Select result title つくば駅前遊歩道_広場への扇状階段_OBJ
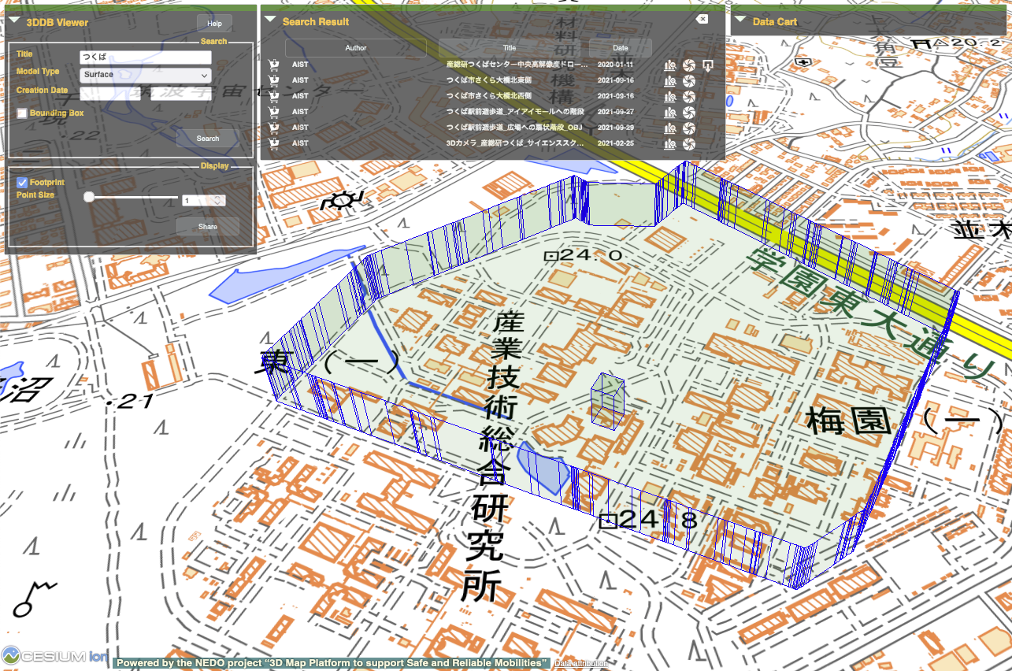 pyautogui.click(x=514, y=128)
